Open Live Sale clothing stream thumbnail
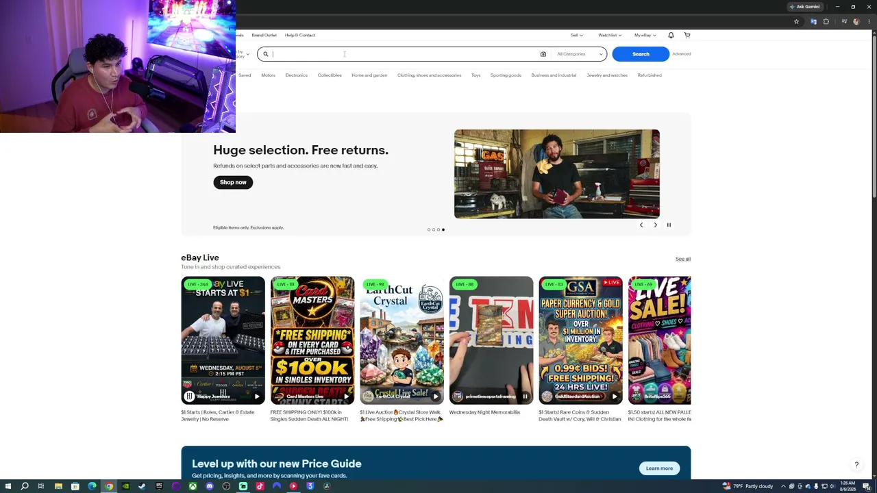Viewport: 877px width, 493px height. [660, 340]
